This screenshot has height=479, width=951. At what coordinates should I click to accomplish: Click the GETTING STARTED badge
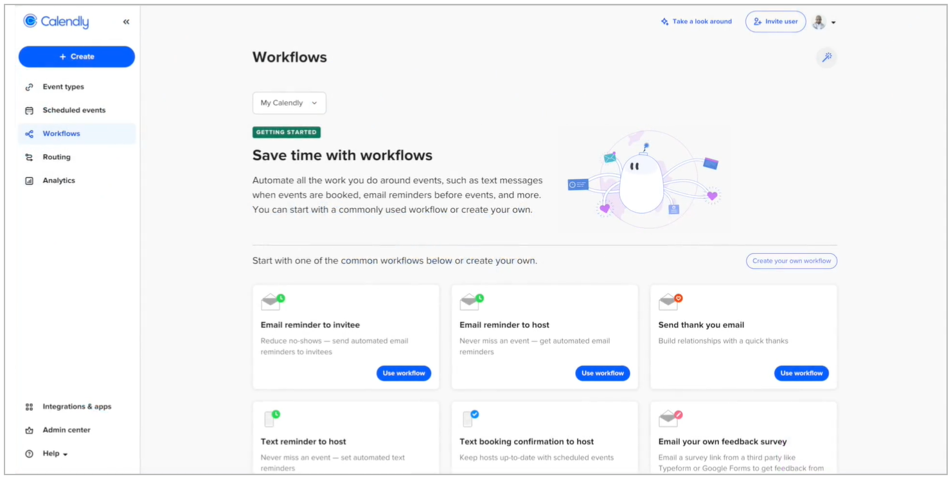coord(287,132)
